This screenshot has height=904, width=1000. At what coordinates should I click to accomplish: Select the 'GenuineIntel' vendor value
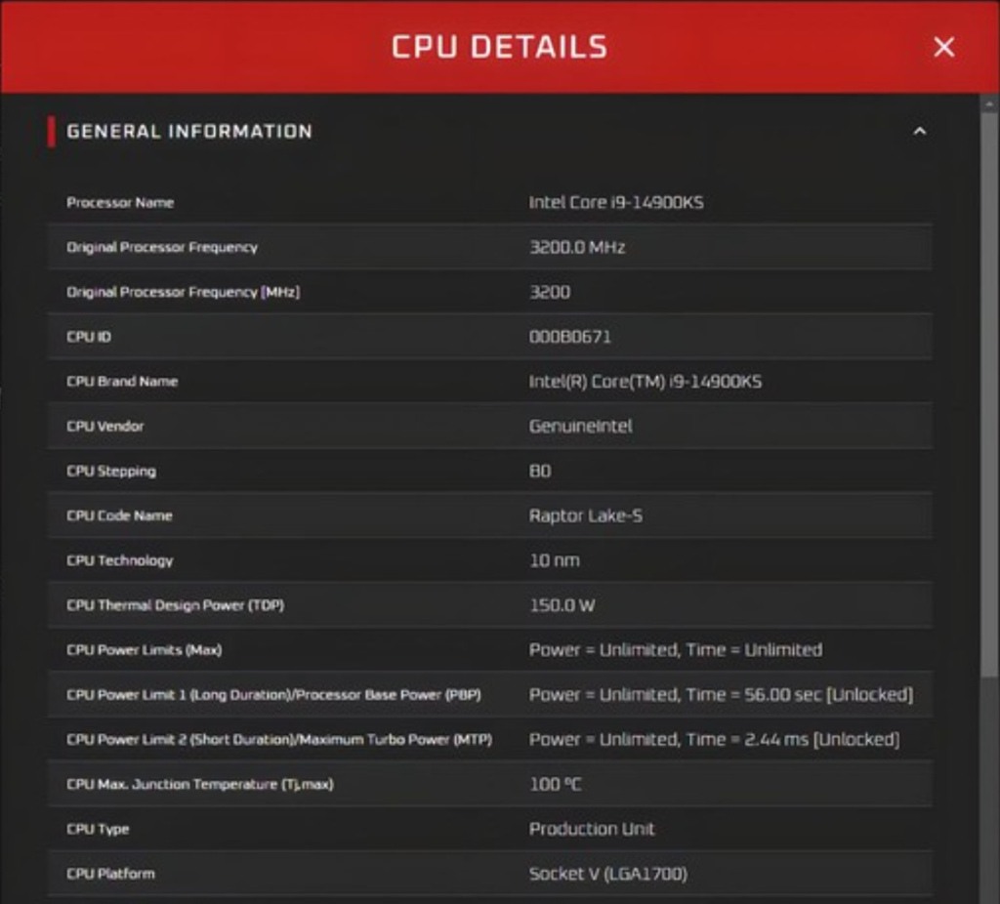(x=580, y=426)
